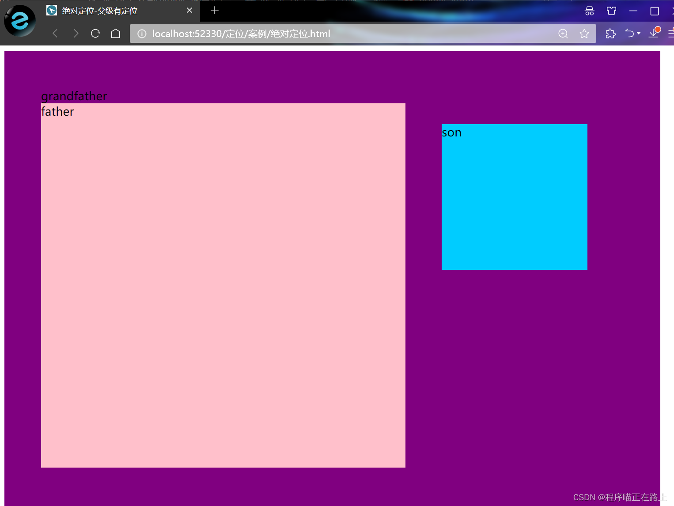This screenshot has height=506, width=674.
Task: Go forward to next page
Action: [76, 34]
